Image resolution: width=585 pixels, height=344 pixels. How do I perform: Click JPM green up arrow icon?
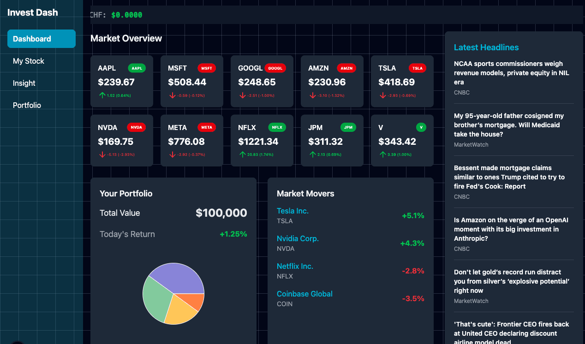click(312, 154)
